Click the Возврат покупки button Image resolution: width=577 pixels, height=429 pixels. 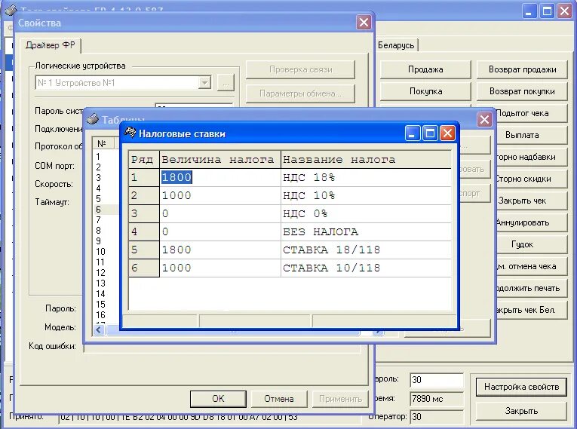(x=522, y=91)
